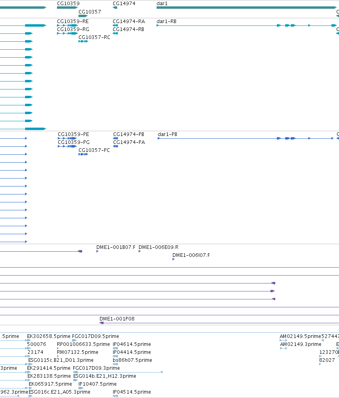Click feature DME1-006I07.F
This screenshot has width=339, height=398.
pos(173,259)
